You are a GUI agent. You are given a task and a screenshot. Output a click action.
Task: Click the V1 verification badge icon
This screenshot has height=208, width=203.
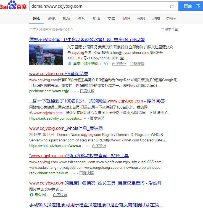point(106,64)
